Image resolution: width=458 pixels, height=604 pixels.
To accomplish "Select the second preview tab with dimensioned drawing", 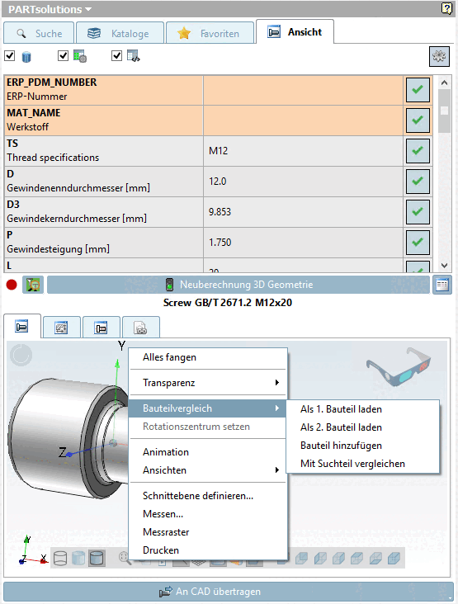I will click(62, 328).
